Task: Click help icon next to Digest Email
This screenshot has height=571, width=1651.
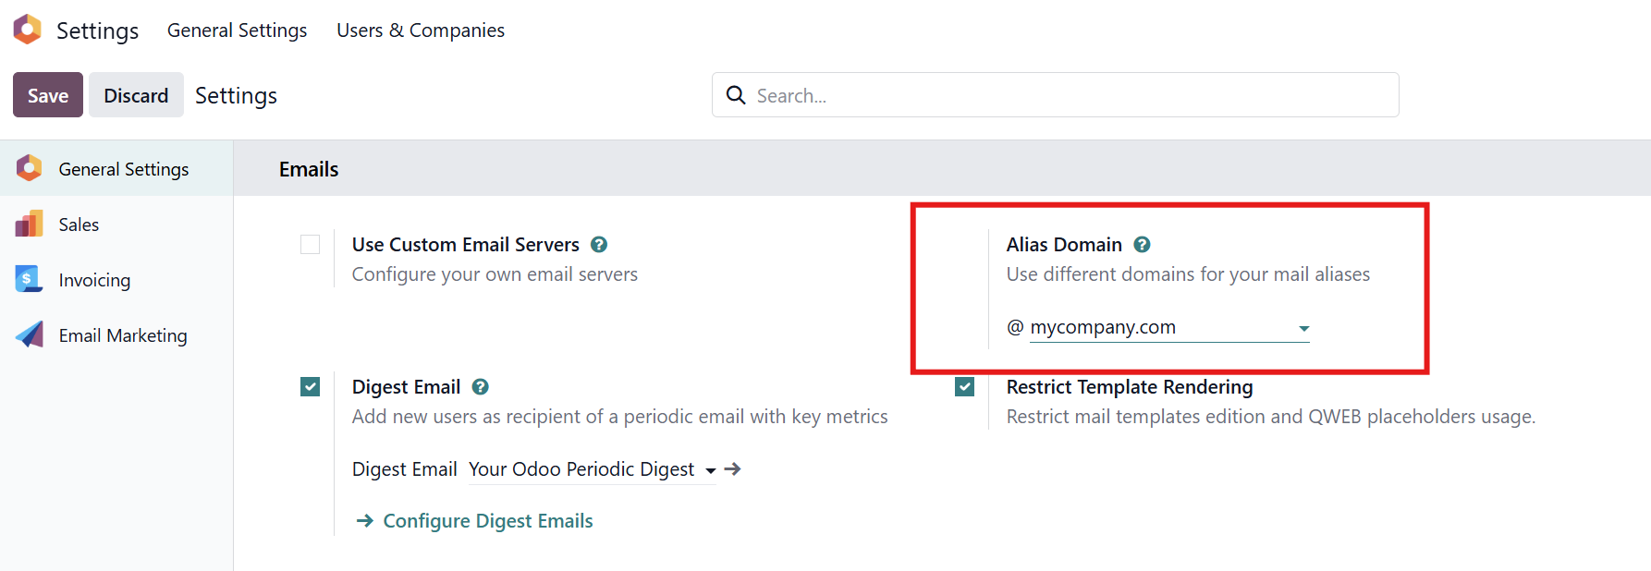Action: click(x=480, y=387)
